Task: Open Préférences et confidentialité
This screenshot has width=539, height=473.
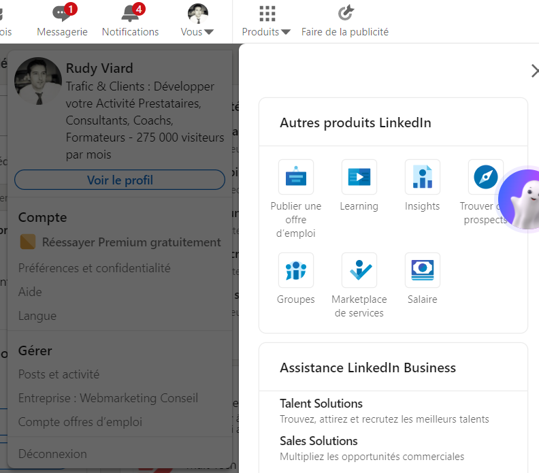Action: click(94, 268)
